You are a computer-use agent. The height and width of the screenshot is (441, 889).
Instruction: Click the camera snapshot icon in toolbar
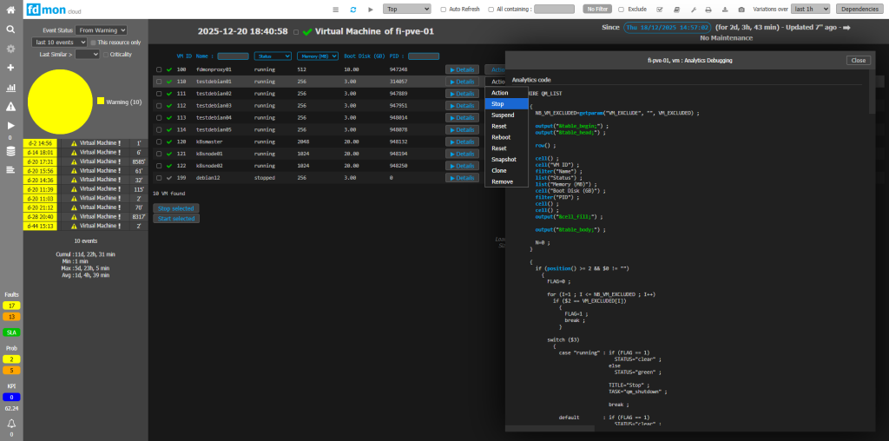[x=741, y=9]
